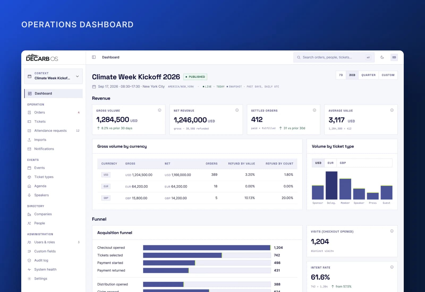Click the Orders column header
This screenshot has height=292, width=425.
click(x=211, y=164)
